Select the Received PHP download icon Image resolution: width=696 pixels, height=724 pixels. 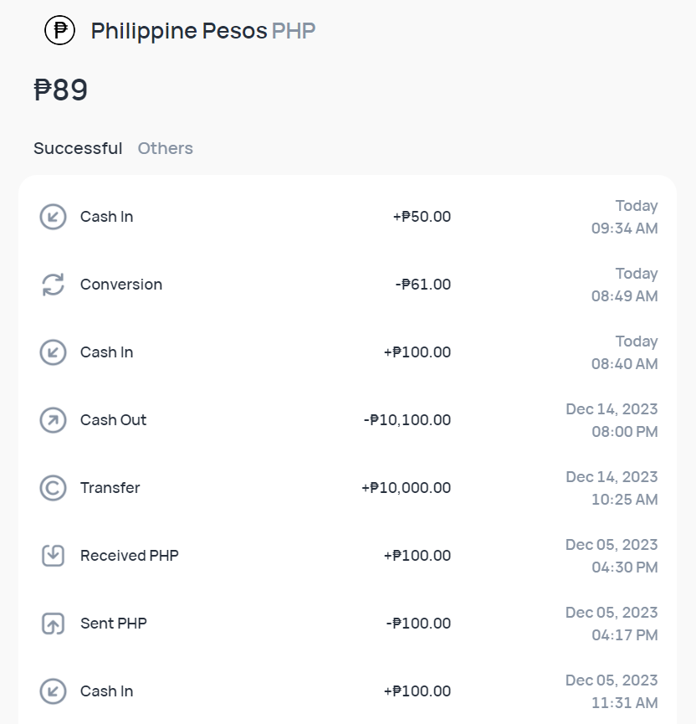coord(52,555)
